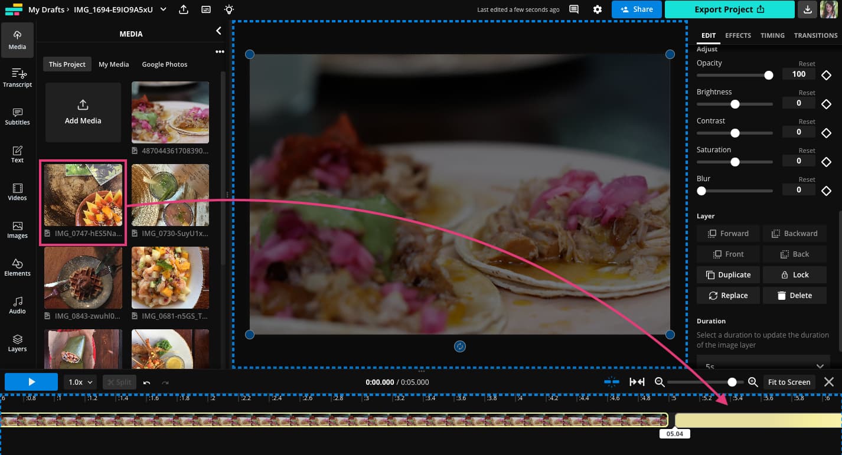Image resolution: width=842 pixels, height=455 pixels.
Task: Open the Transcript sidebar panel
Action: click(17, 78)
